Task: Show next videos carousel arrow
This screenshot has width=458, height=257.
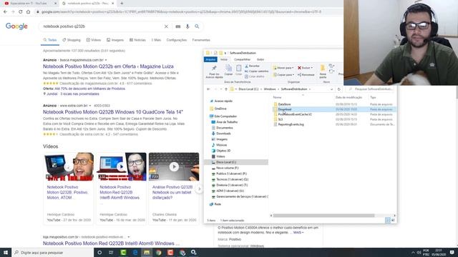Action: pos(199,188)
